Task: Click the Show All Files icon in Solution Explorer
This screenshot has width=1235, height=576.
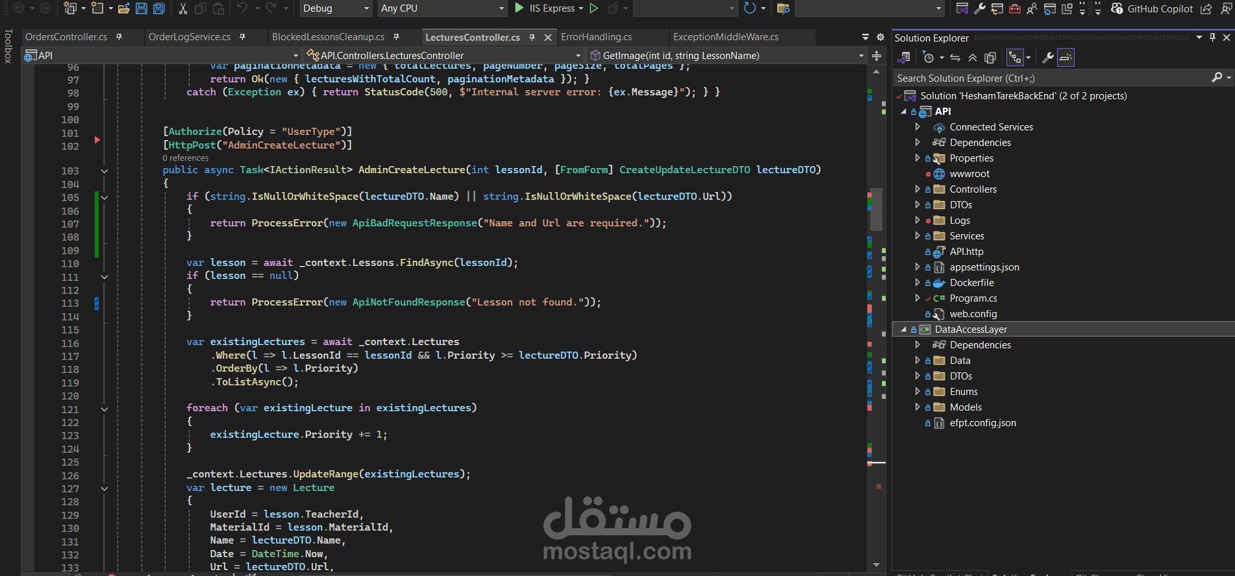Action: pyautogui.click(x=990, y=58)
